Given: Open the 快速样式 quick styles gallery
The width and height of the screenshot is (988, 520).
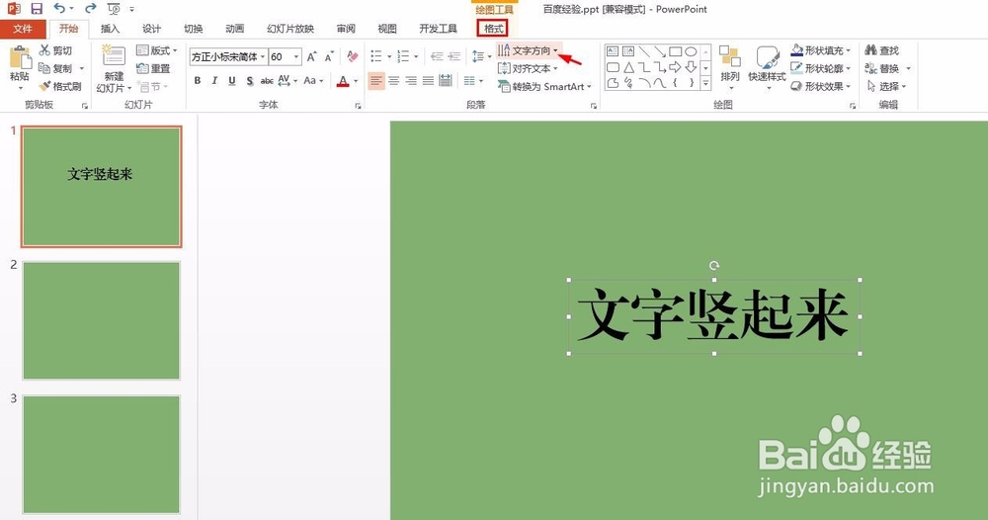Looking at the screenshot, I should click(767, 65).
